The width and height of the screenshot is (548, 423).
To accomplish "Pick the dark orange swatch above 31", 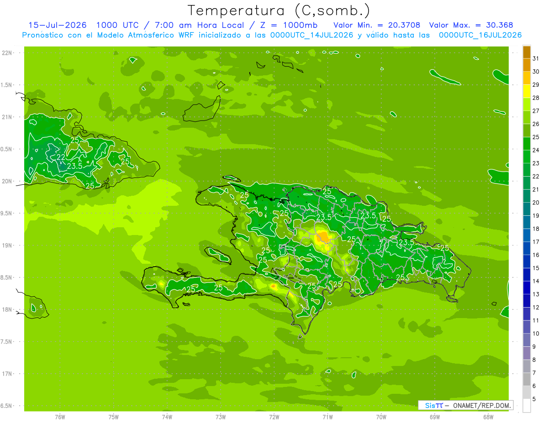I will point(527,52).
